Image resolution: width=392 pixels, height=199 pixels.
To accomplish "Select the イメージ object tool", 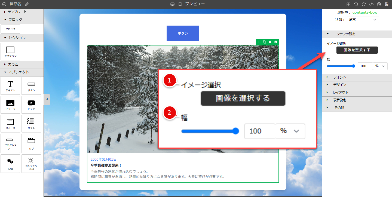I will [x=10, y=105].
